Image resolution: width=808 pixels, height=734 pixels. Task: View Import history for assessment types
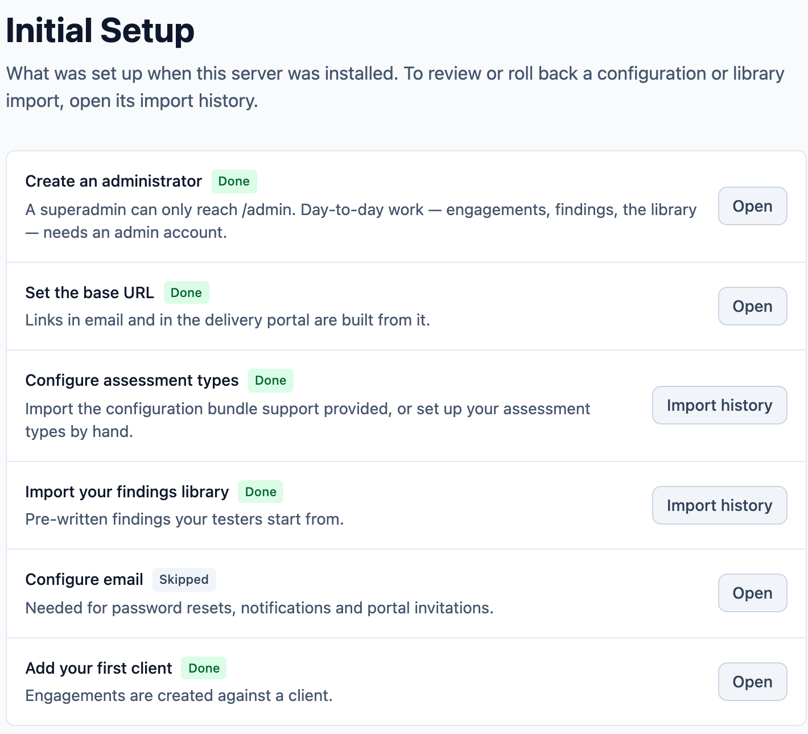719,405
